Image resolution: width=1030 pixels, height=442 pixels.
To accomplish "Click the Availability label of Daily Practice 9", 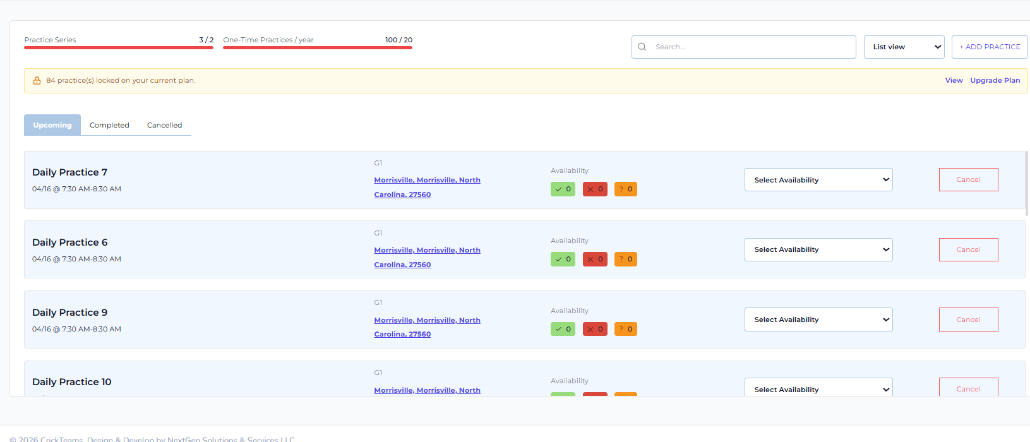I will [570, 311].
